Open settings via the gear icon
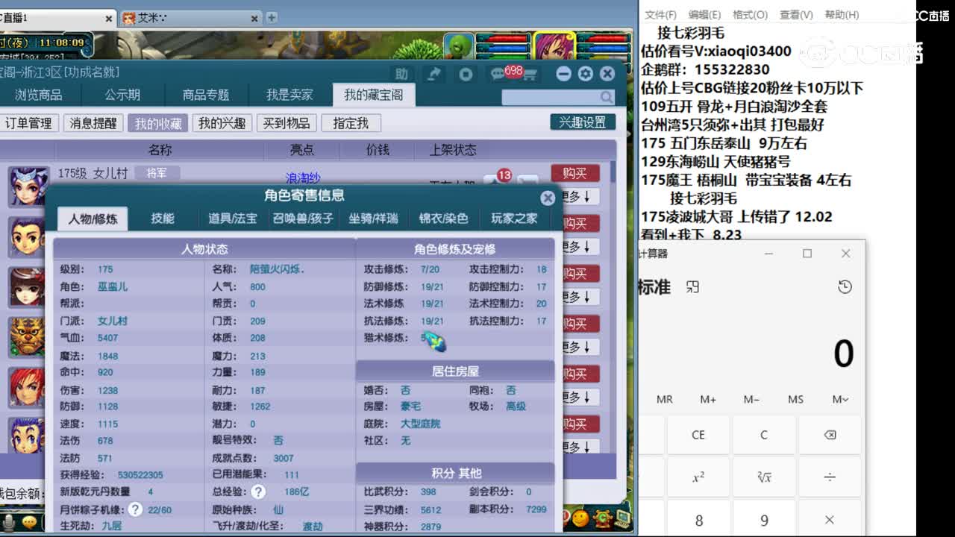 (586, 73)
